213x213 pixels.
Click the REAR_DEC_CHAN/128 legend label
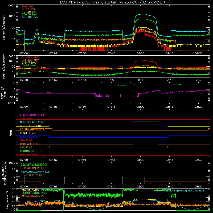pos(35,172)
